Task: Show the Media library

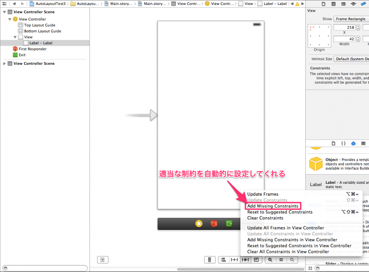Action: point(363,143)
